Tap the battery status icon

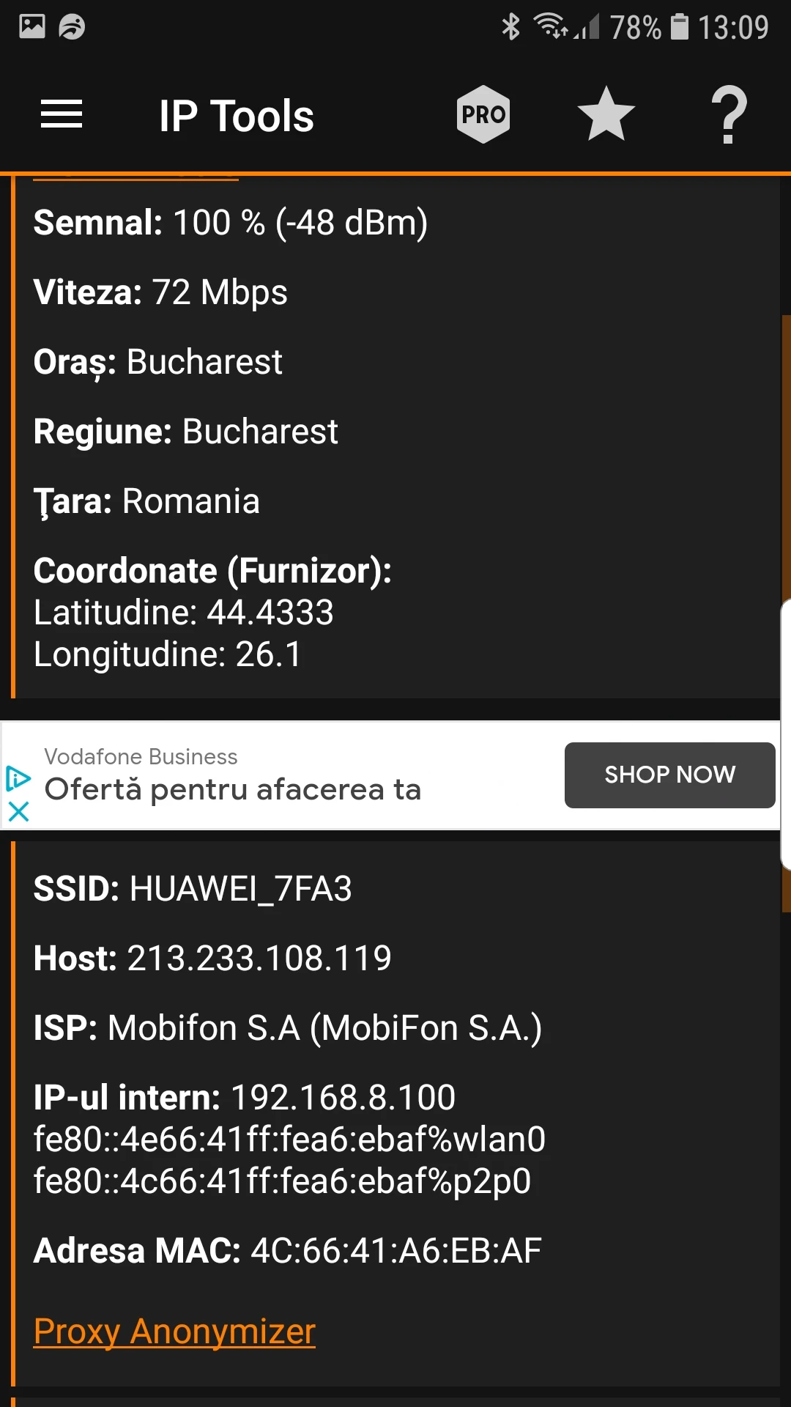click(680, 27)
